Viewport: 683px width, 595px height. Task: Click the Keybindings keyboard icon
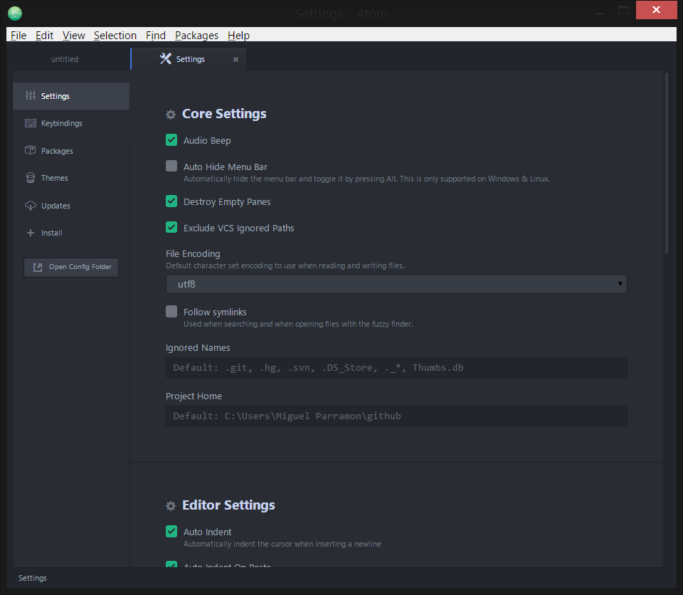point(31,123)
